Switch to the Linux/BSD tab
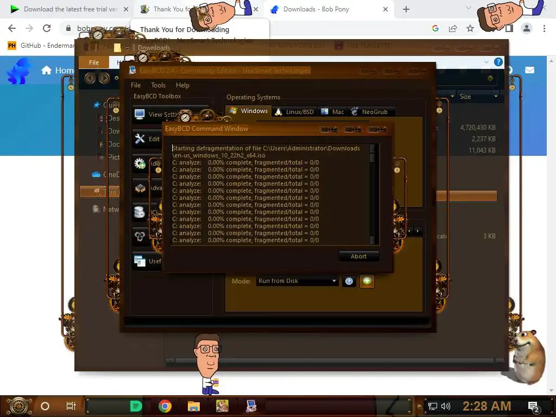 click(295, 112)
